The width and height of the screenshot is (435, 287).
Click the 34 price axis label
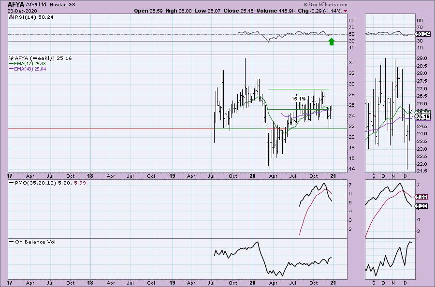[x=351, y=63]
